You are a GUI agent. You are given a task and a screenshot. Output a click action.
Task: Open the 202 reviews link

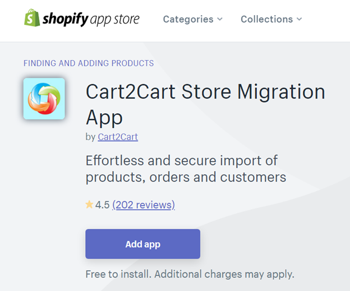(144, 205)
